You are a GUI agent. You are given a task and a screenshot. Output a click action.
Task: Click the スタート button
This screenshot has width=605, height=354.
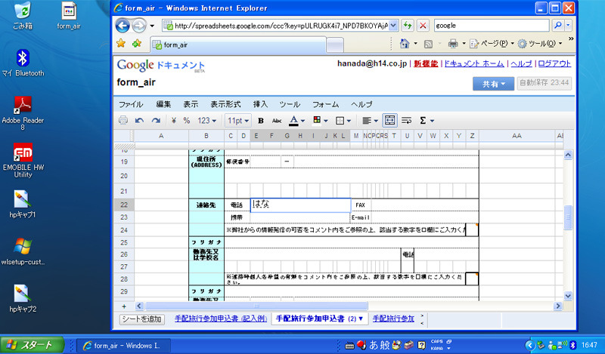pos(33,345)
